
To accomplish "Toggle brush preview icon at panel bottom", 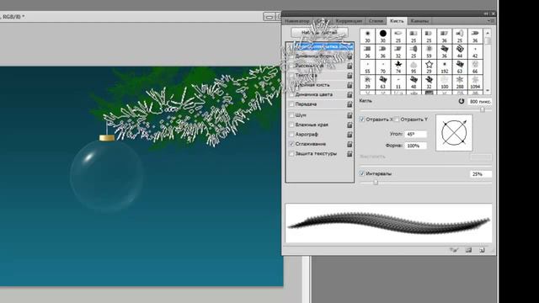I will (454, 250).
